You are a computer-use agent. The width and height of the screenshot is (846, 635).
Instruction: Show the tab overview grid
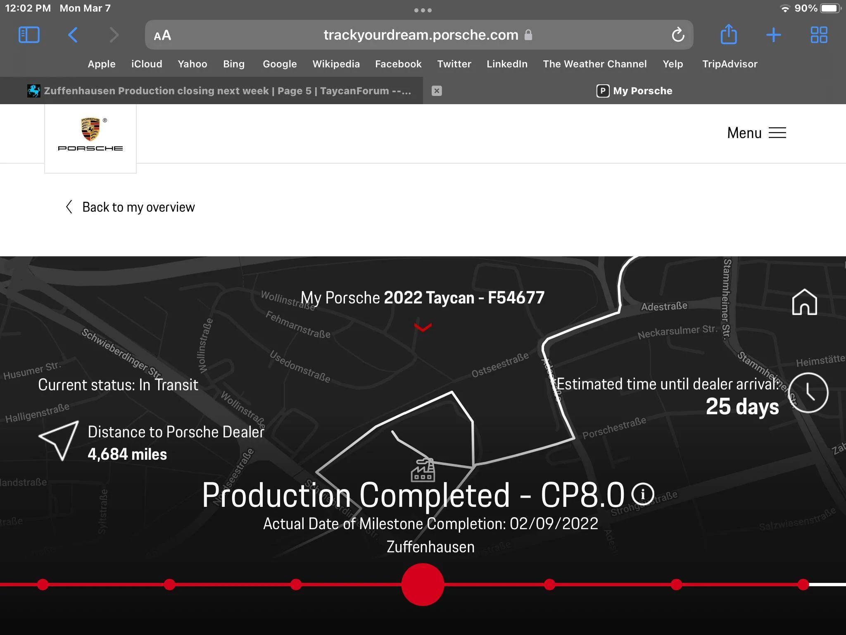[819, 35]
